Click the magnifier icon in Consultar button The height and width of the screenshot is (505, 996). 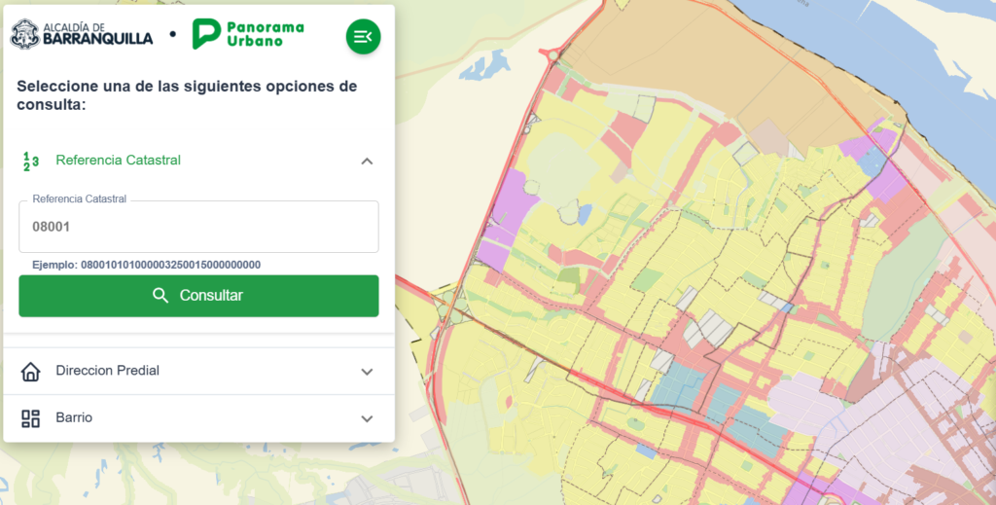pos(161,296)
